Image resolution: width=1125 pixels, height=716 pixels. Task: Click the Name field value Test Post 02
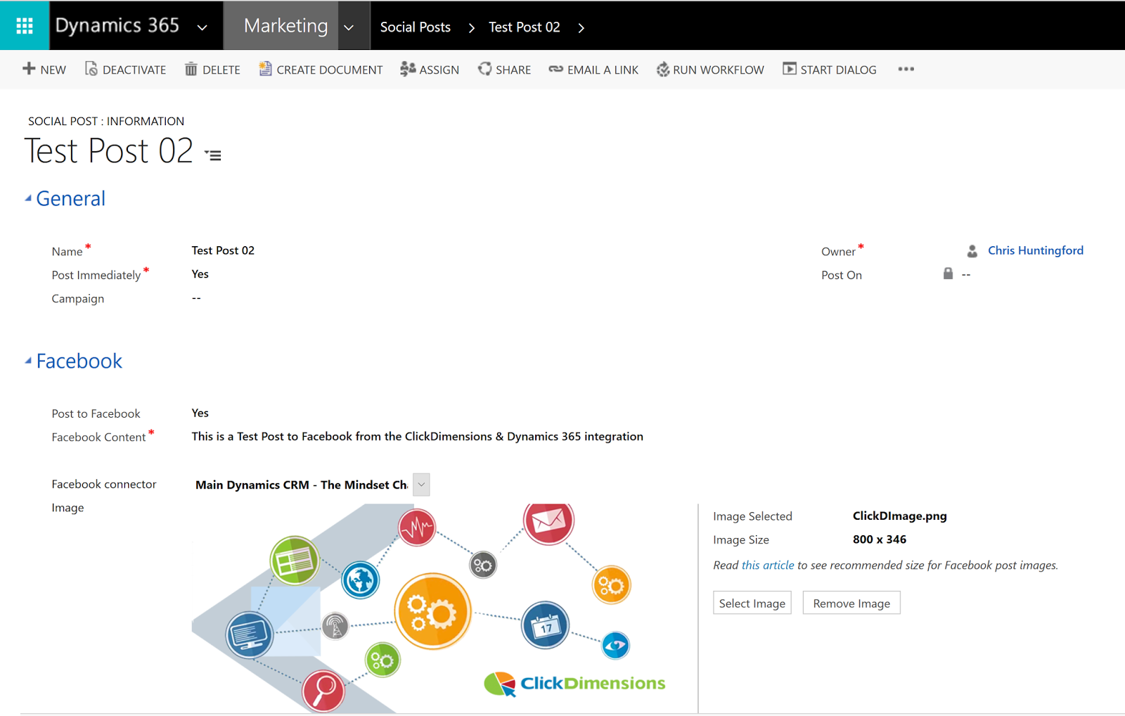(223, 250)
